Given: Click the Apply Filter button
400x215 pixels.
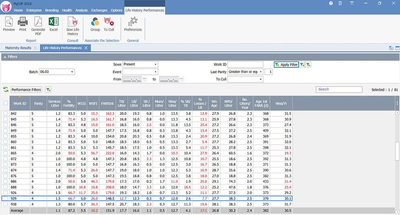Looking at the screenshot, I should coord(286,65).
